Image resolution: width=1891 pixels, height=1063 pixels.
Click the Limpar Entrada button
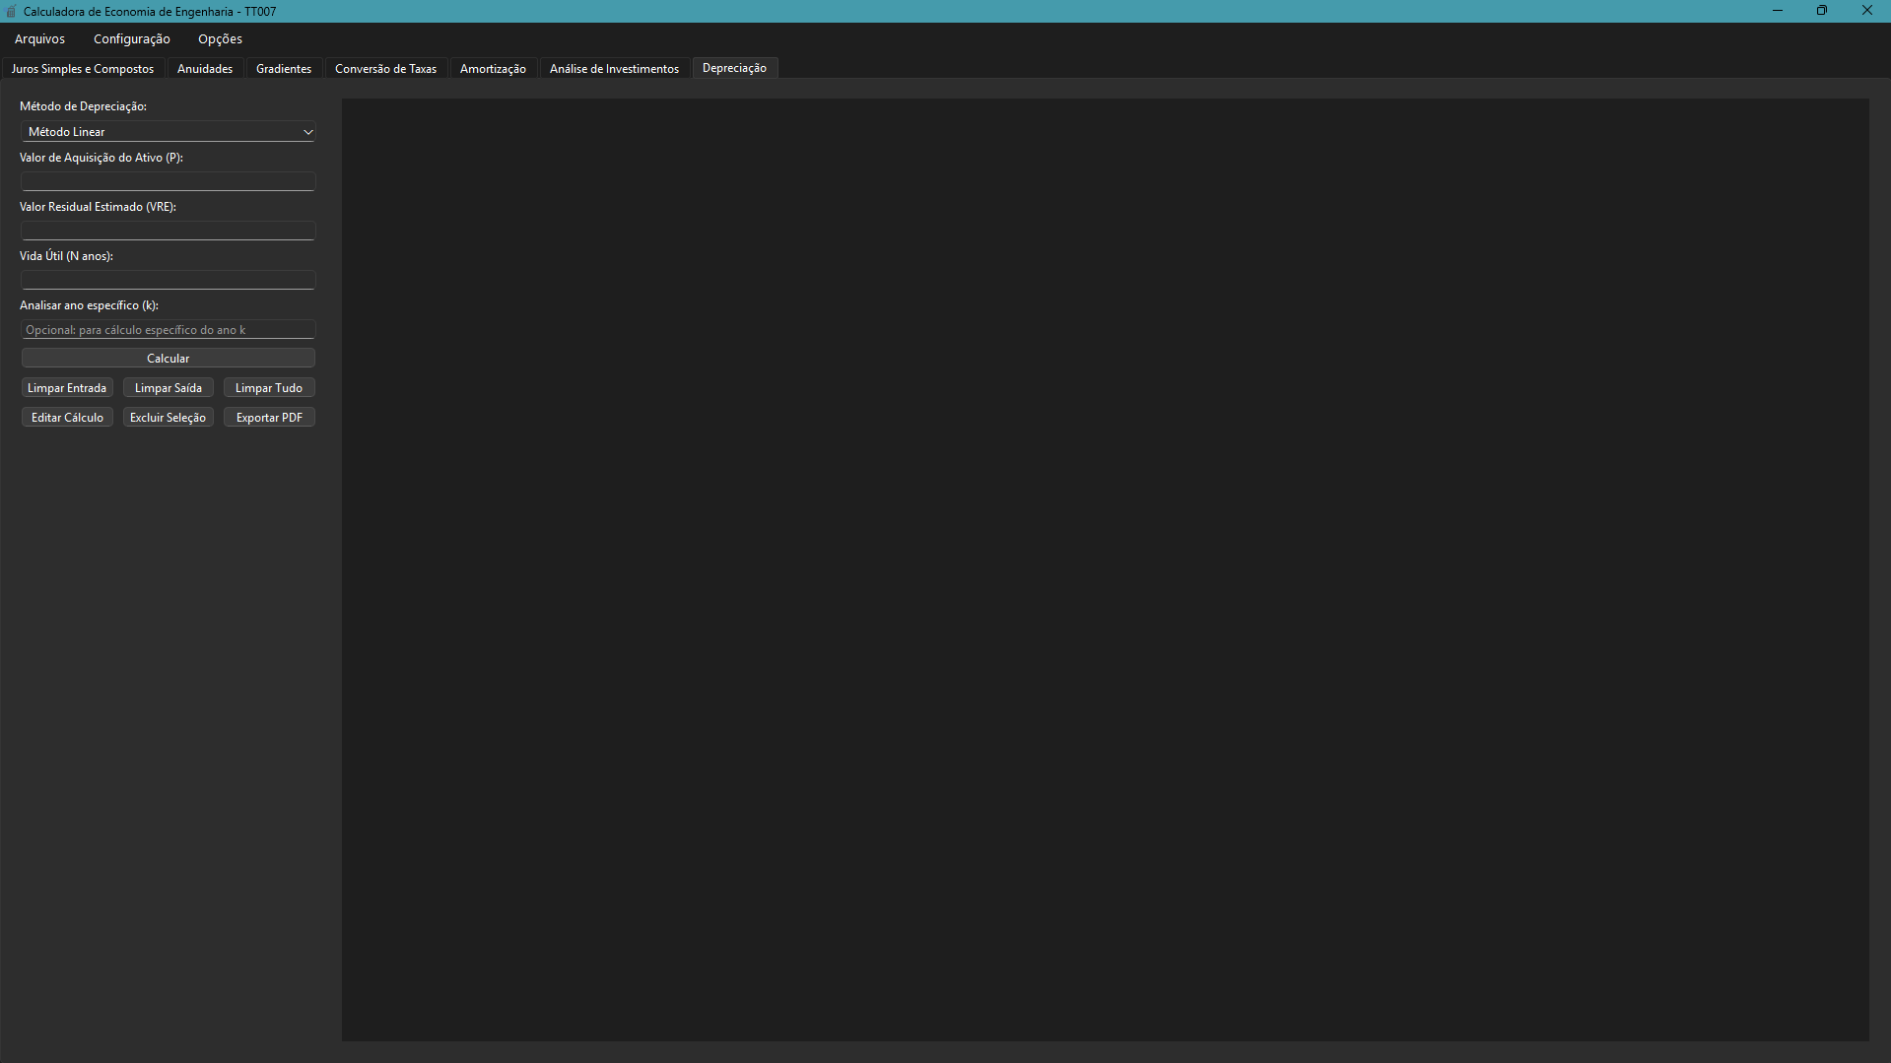click(x=67, y=388)
